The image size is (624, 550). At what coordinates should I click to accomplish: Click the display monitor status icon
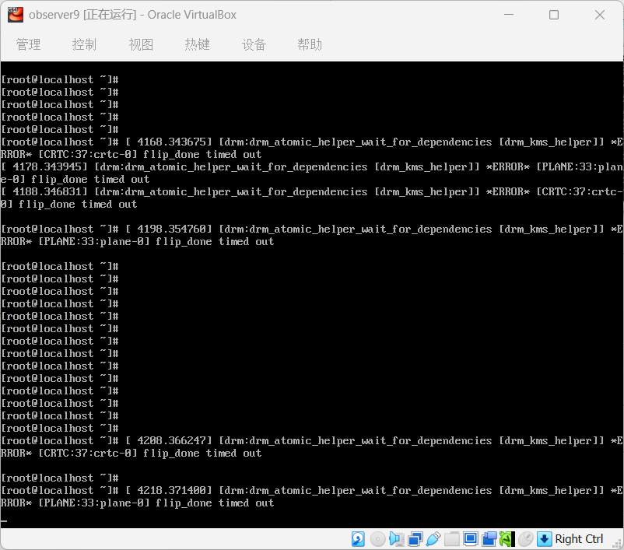point(471,538)
